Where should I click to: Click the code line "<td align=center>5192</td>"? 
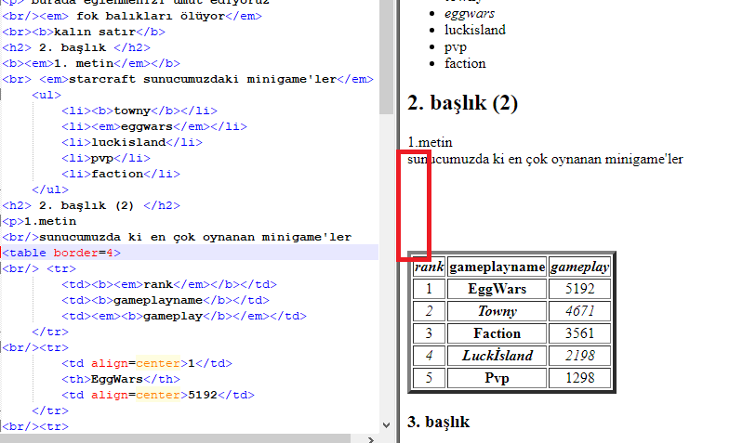click(x=158, y=396)
